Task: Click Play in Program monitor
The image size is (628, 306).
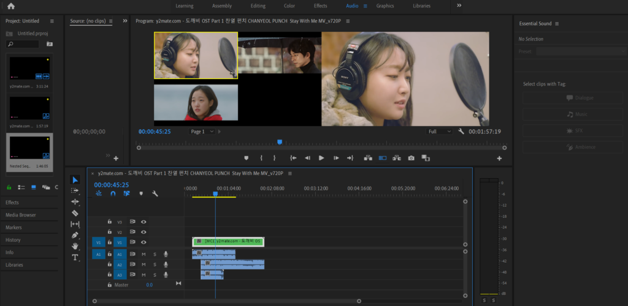Action: [x=321, y=158]
